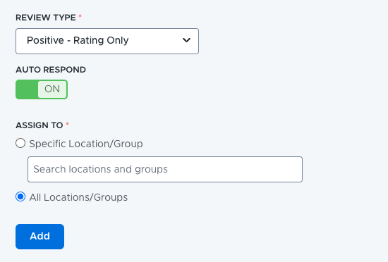Focus the 'Search locations and groups' field

pos(165,170)
